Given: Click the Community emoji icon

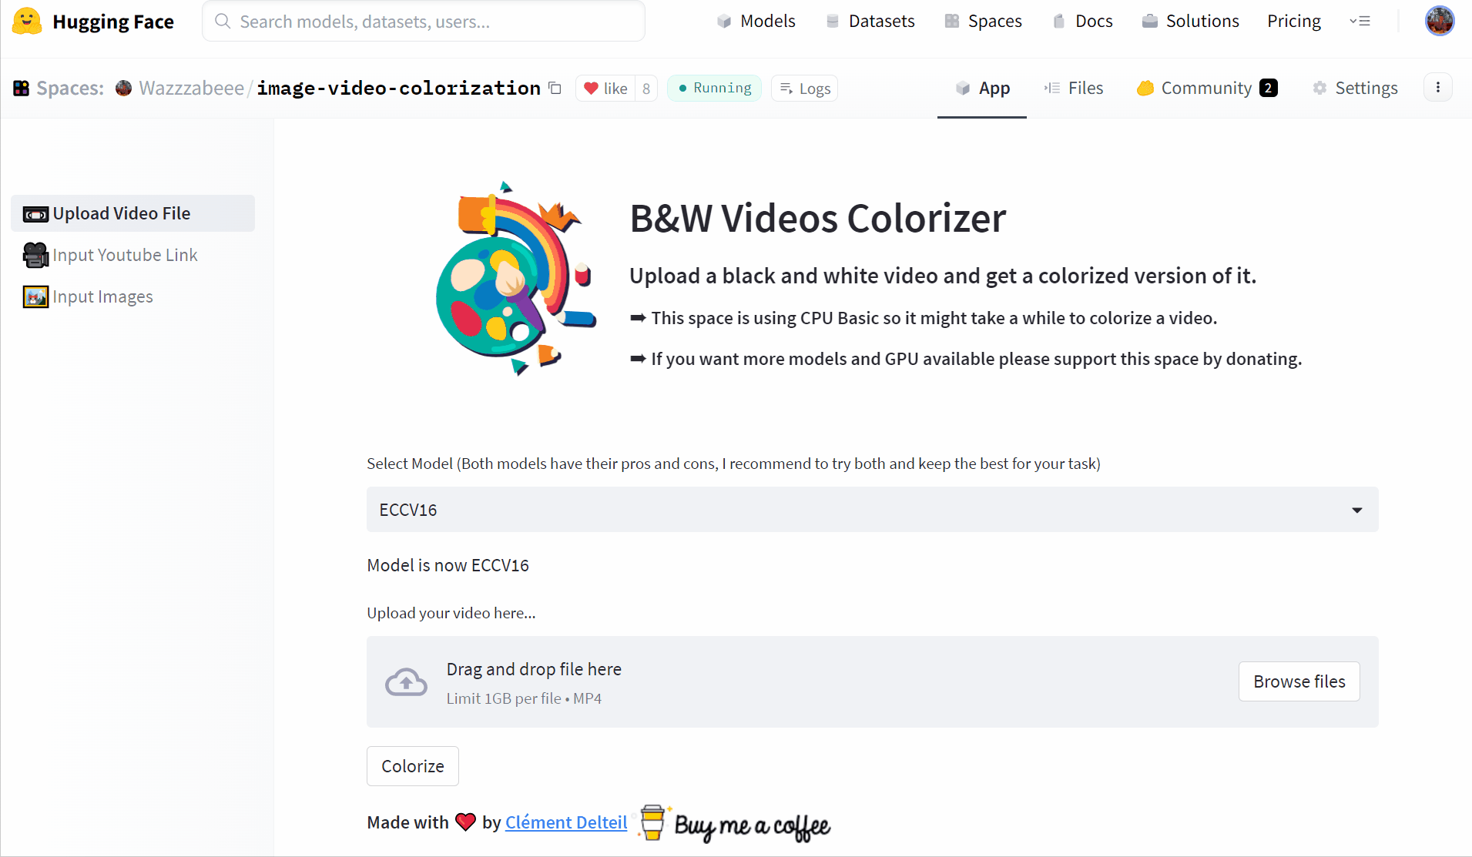Looking at the screenshot, I should tap(1145, 89).
